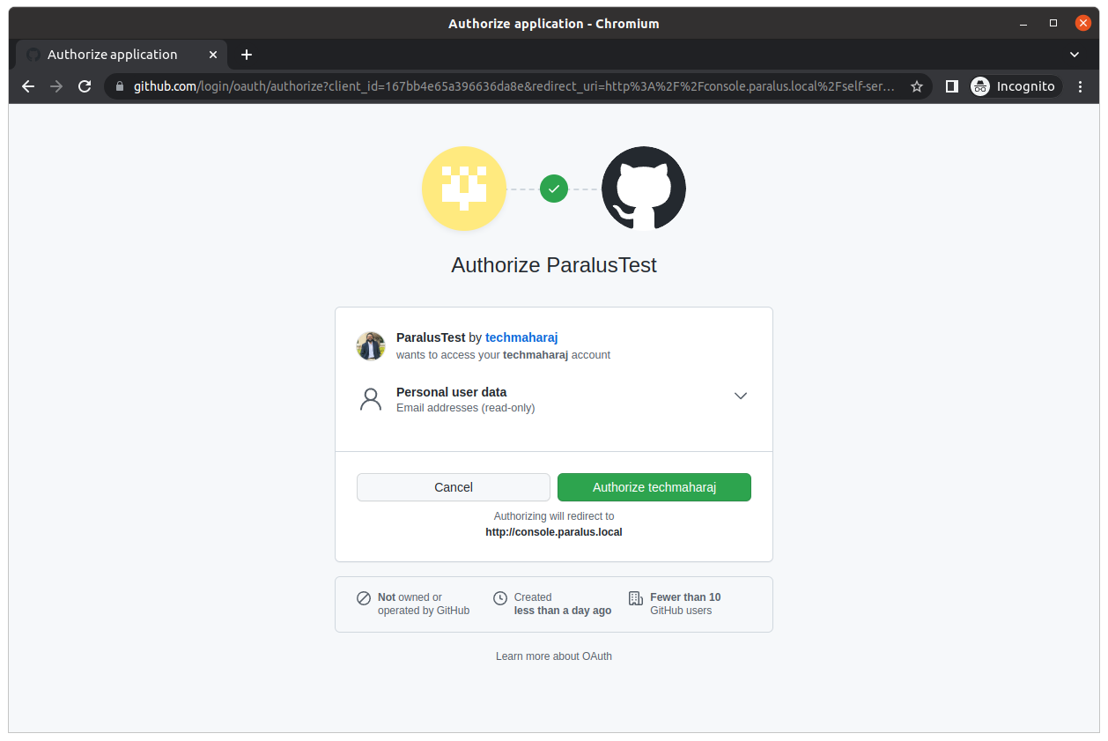The image size is (1108, 741).
Task: Click the http://console.paralus.local redirect text
Action: pos(554,532)
